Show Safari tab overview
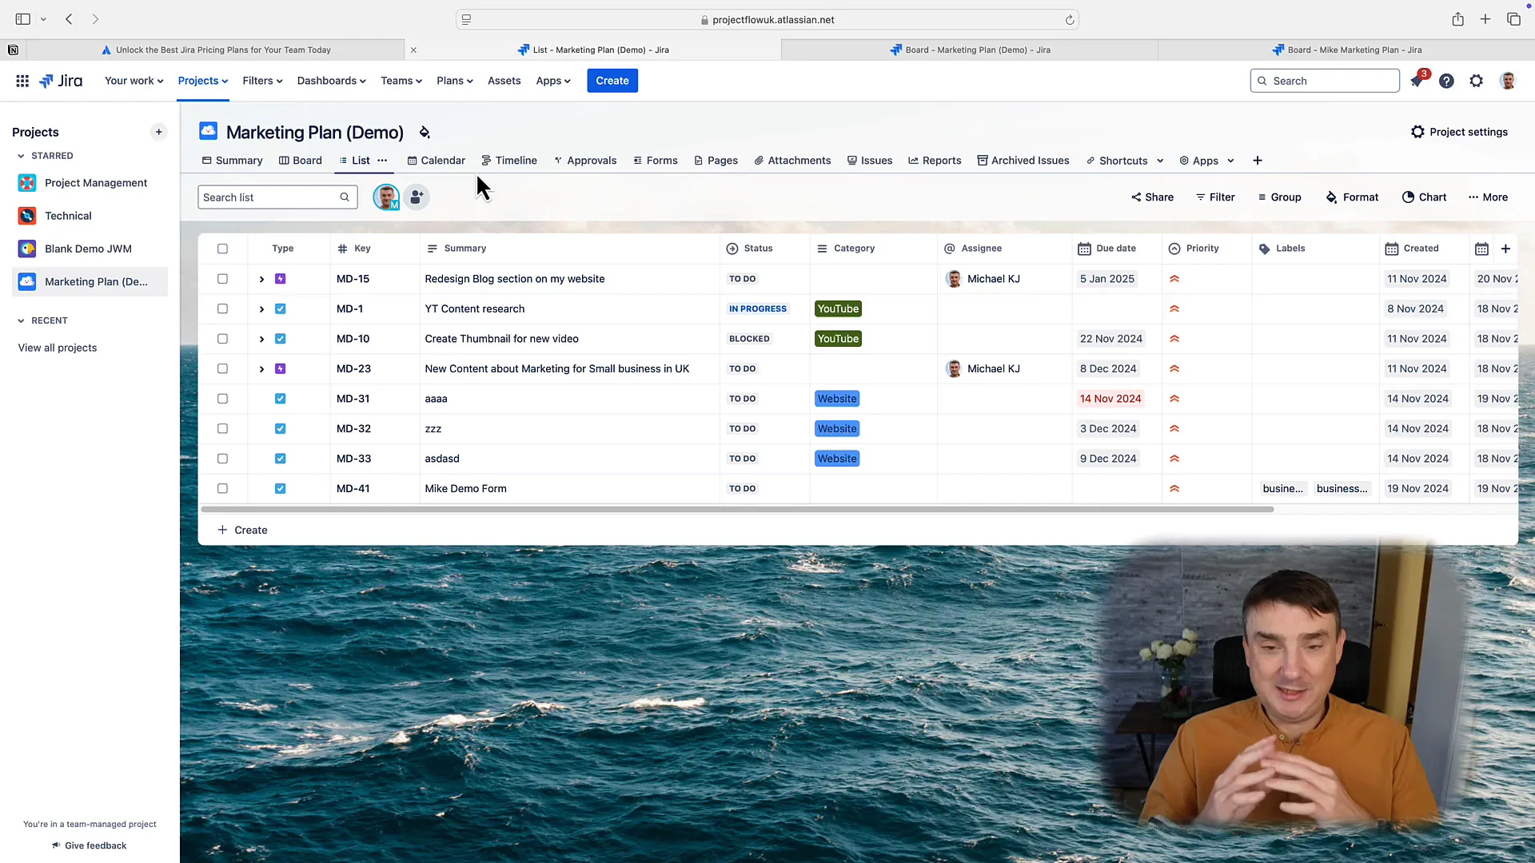The image size is (1535, 863). click(x=1513, y=19)
